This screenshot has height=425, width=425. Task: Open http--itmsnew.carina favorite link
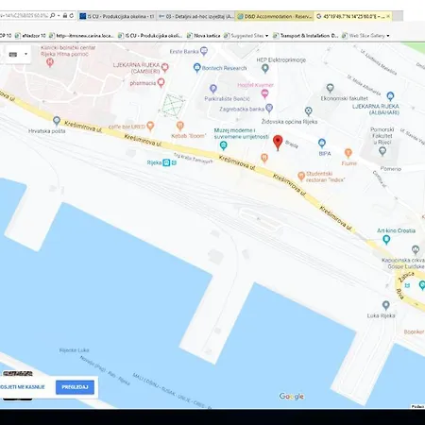[x=81, y=36]
